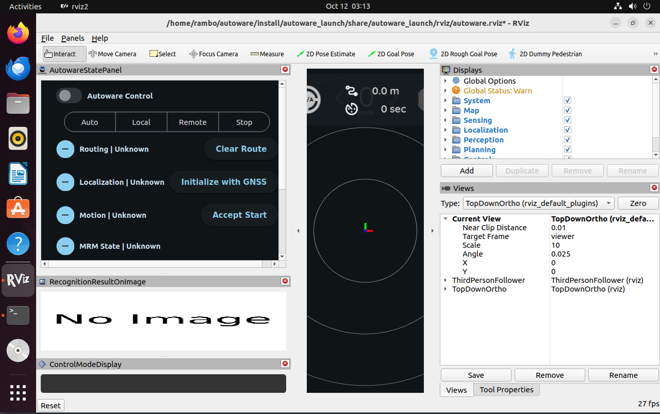
Task: Open Firefox from the dock
Action: click(x=18, y=34)
